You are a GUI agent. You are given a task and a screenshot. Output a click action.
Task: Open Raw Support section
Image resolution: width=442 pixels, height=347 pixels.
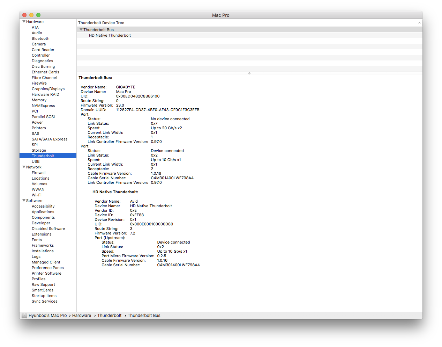click(x=43, y=284)
